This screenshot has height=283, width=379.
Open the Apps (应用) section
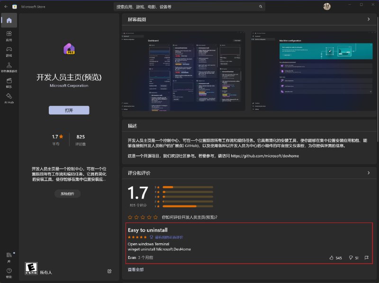tap(9, 36)
